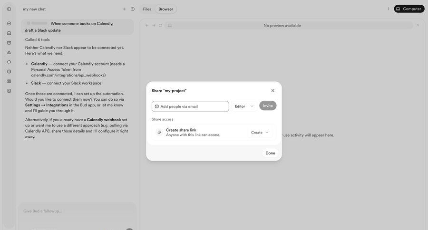Start a new chat with the plus icon
This screenshot has width=428, height=230.
pos(124,9)
